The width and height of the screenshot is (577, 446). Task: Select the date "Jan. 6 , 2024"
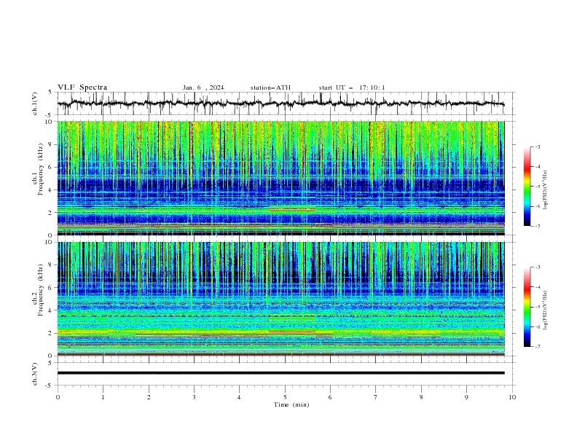coord(203,87)
